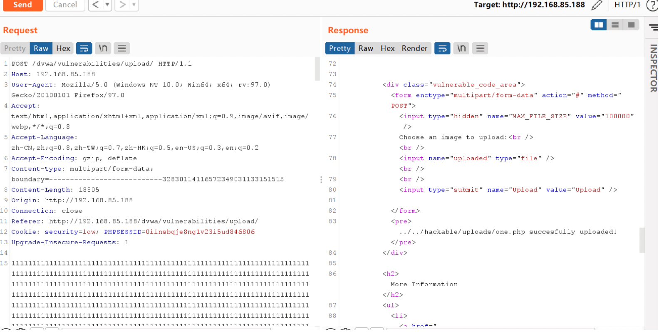Screen dimensions: 659x332
Task: Click the Host header value 192.168.85.188
Action: pos(66,74)
